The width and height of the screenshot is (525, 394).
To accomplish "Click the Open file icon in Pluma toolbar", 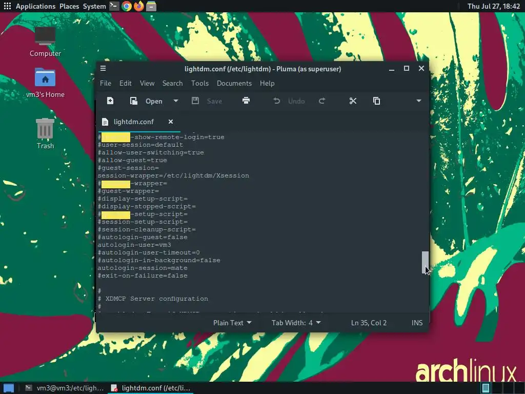I will (134, 101).
